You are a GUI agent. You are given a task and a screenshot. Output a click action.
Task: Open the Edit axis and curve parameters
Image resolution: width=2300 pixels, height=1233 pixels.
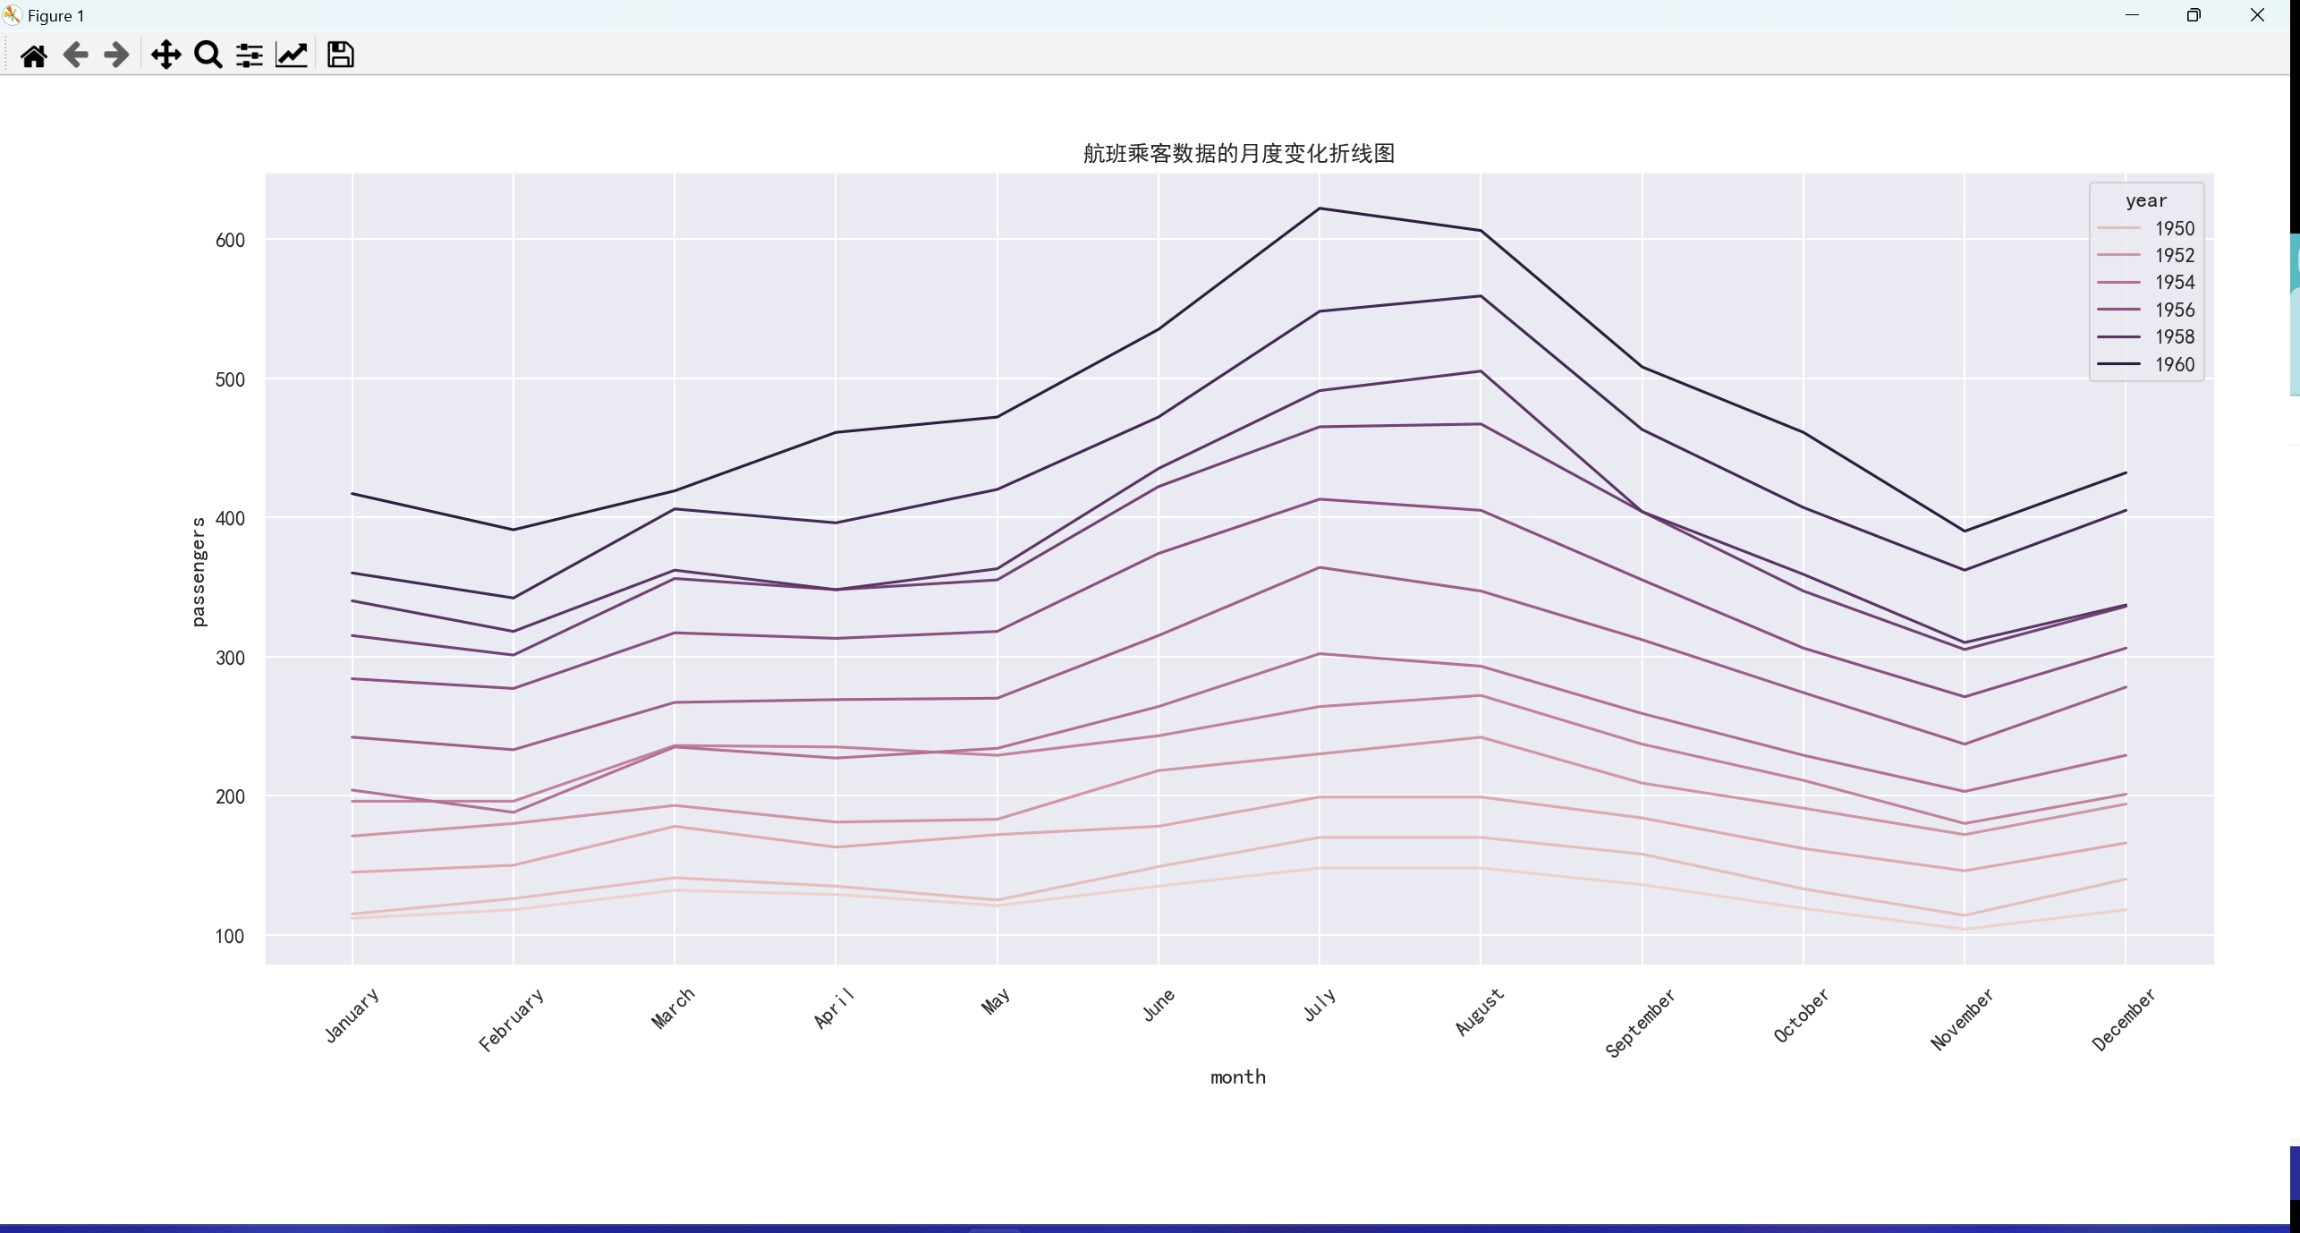292,55
